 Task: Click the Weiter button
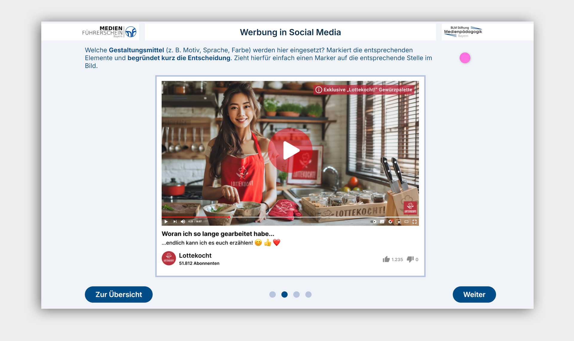pyautogui.click(x=474, y=294)
